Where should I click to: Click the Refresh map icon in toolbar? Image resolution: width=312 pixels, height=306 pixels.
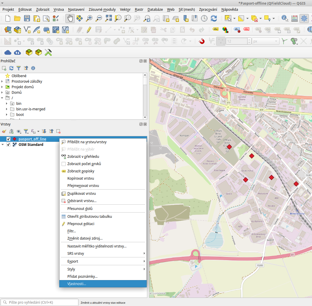[x=214, y=18]
